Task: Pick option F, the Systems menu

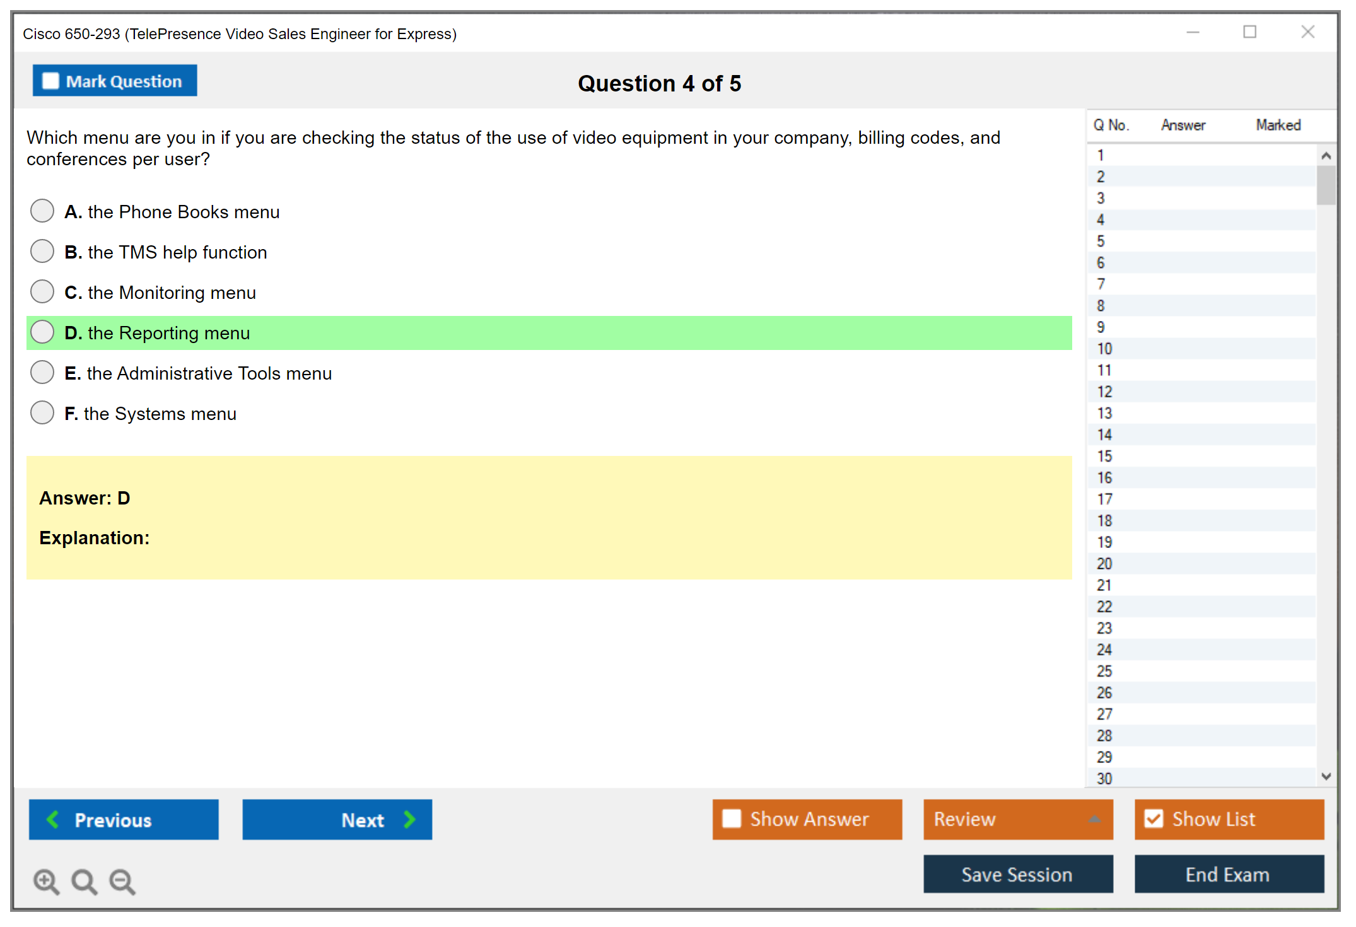Action: pyautogui.click(x=42, y=412)
